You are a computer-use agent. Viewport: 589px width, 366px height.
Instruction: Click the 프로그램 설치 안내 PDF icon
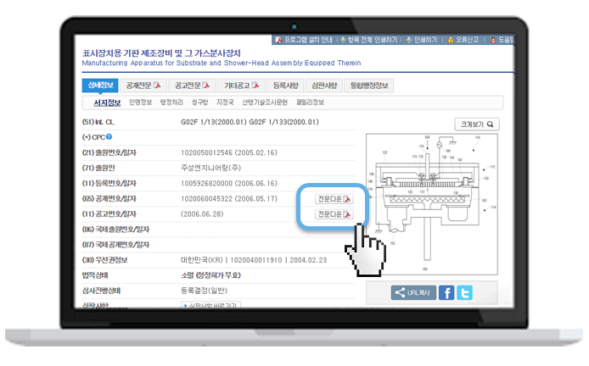[x=278, y=40]
